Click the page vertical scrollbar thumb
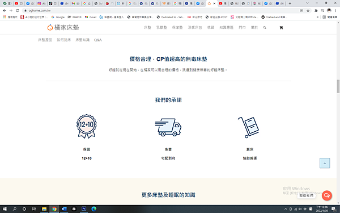This screenshot has width=340, height=213. pos(338,86)
